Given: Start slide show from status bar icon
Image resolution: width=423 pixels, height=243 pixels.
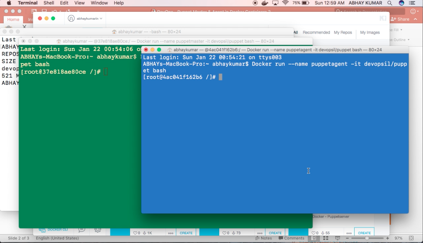Looking at the screenshot, I should click(x=338, y=238).
